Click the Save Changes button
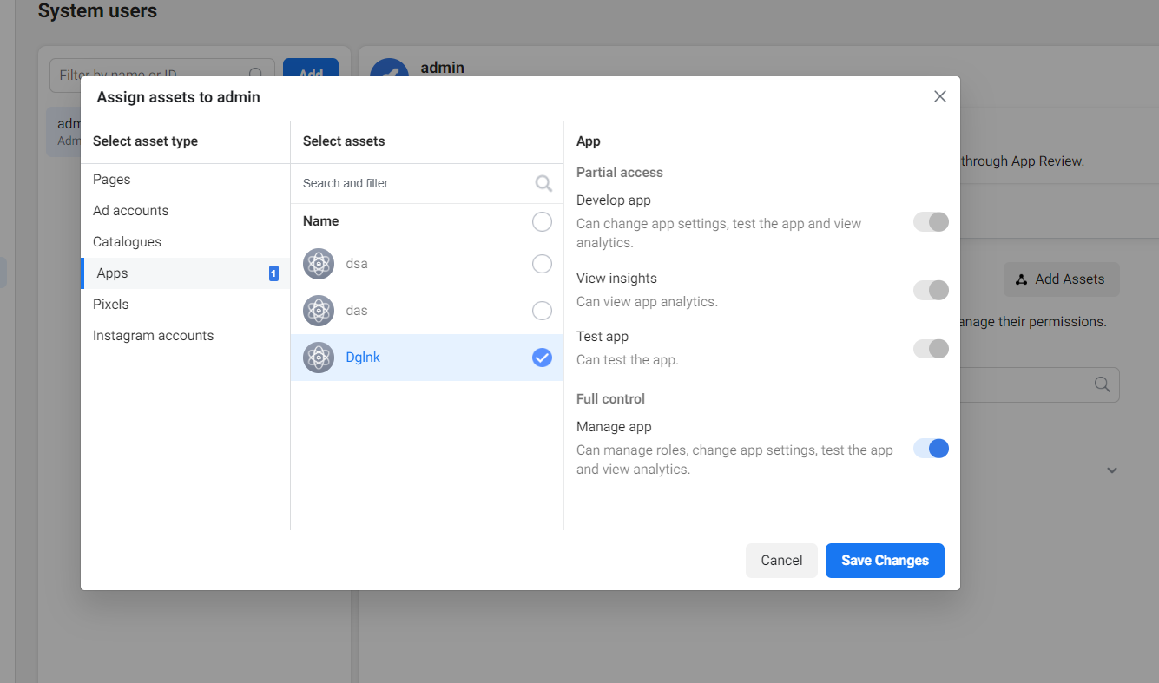 pos(885,561)
